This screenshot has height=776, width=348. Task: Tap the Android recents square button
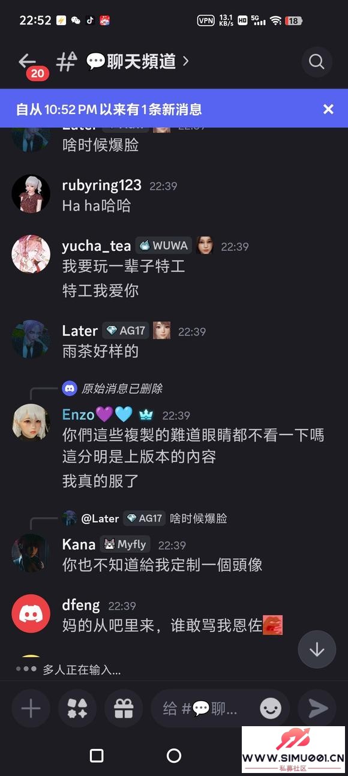(97, 756)
